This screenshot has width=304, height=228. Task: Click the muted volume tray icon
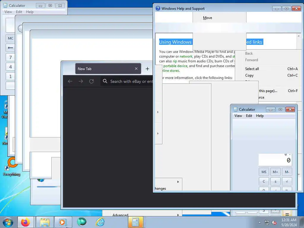click(274, 223)
